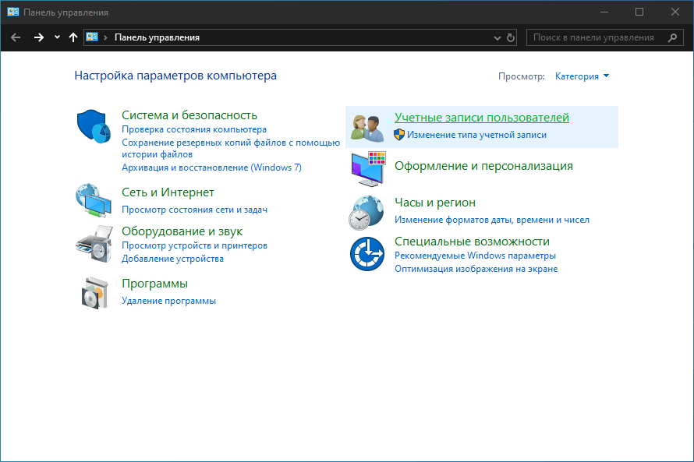The width and height of the screenshot is (694, 462).
Task: Minimize the Control Panel window
Action: 604,12
